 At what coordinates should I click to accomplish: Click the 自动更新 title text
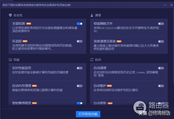[100, 103]
